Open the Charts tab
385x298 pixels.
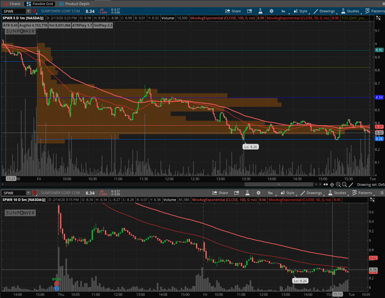click(12, 3)
